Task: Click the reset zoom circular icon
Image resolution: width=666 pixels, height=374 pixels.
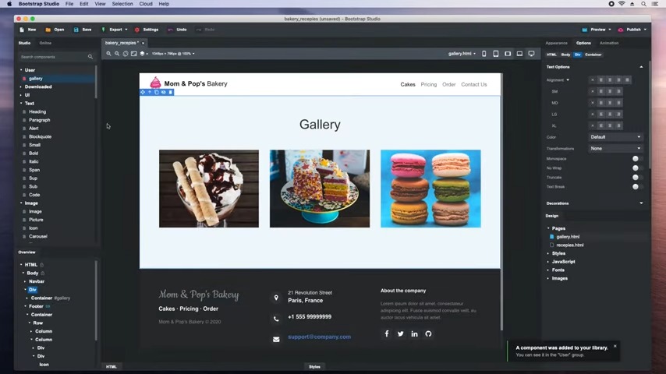Action: [x=126, y=54]
